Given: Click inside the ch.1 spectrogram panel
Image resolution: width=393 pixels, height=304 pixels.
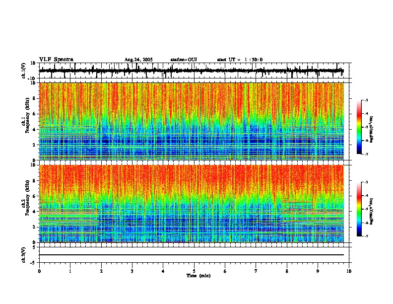Looking at the screenshot, I should tap(192, 121).
